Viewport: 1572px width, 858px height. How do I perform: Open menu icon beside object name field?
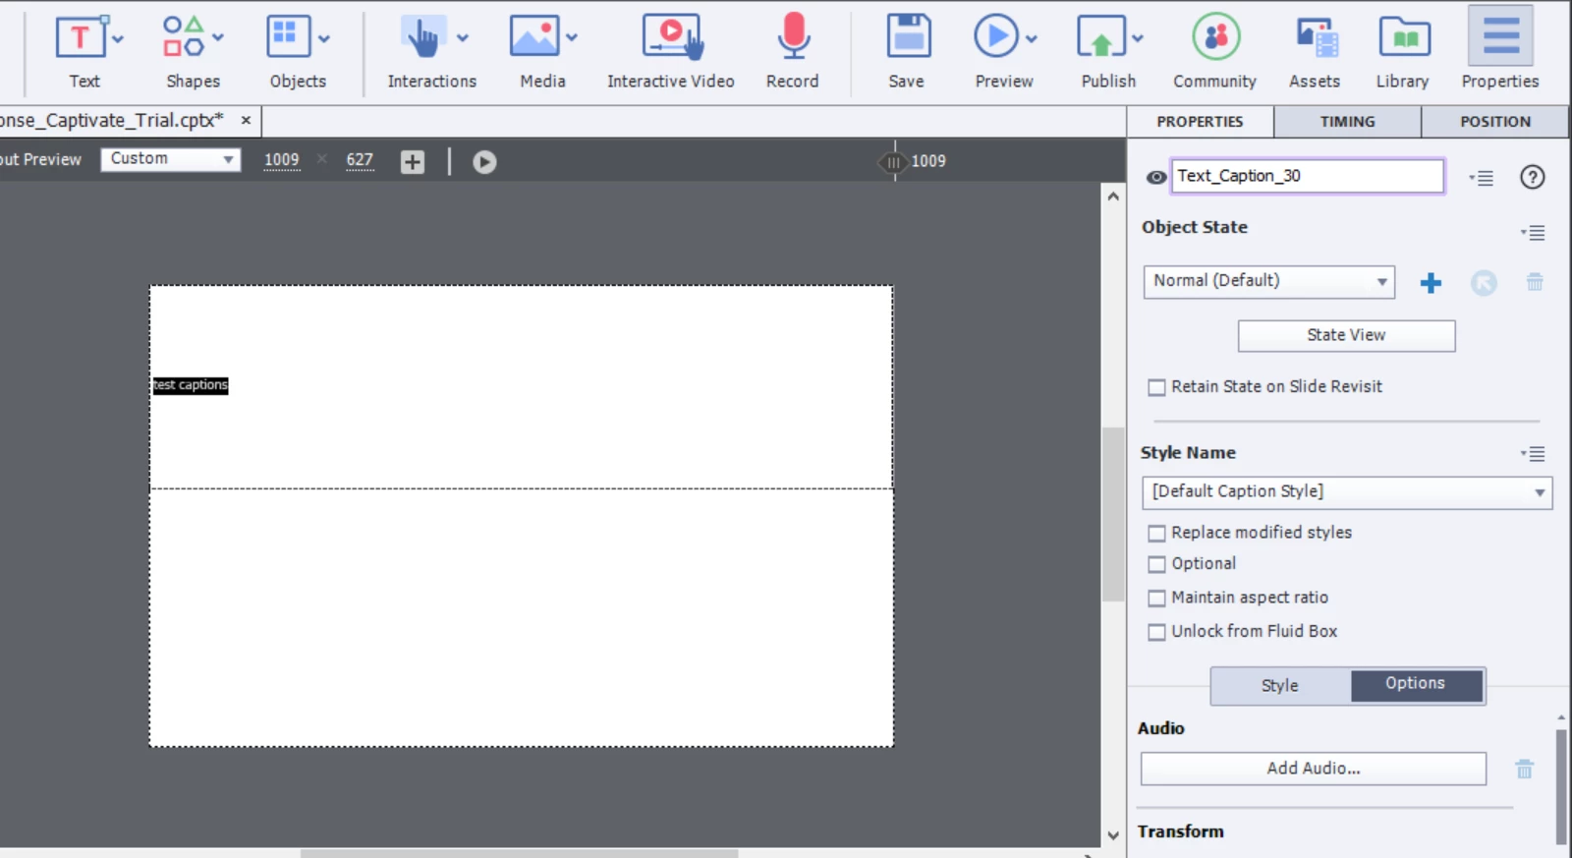(1482, 178)
